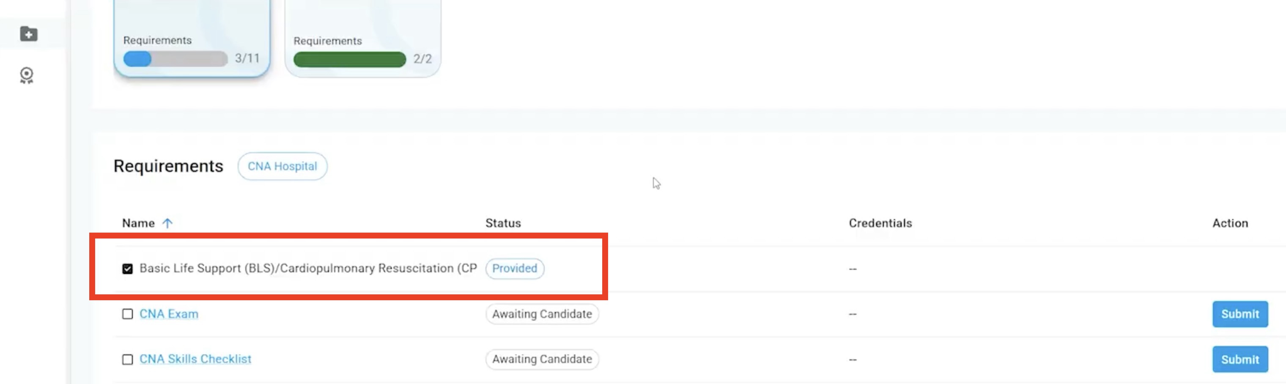Click the Provided status badge

coord(514,269)
